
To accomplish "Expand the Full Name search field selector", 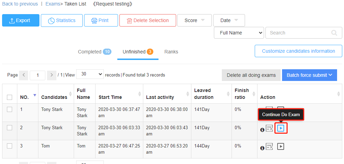I will coord(239,33).
